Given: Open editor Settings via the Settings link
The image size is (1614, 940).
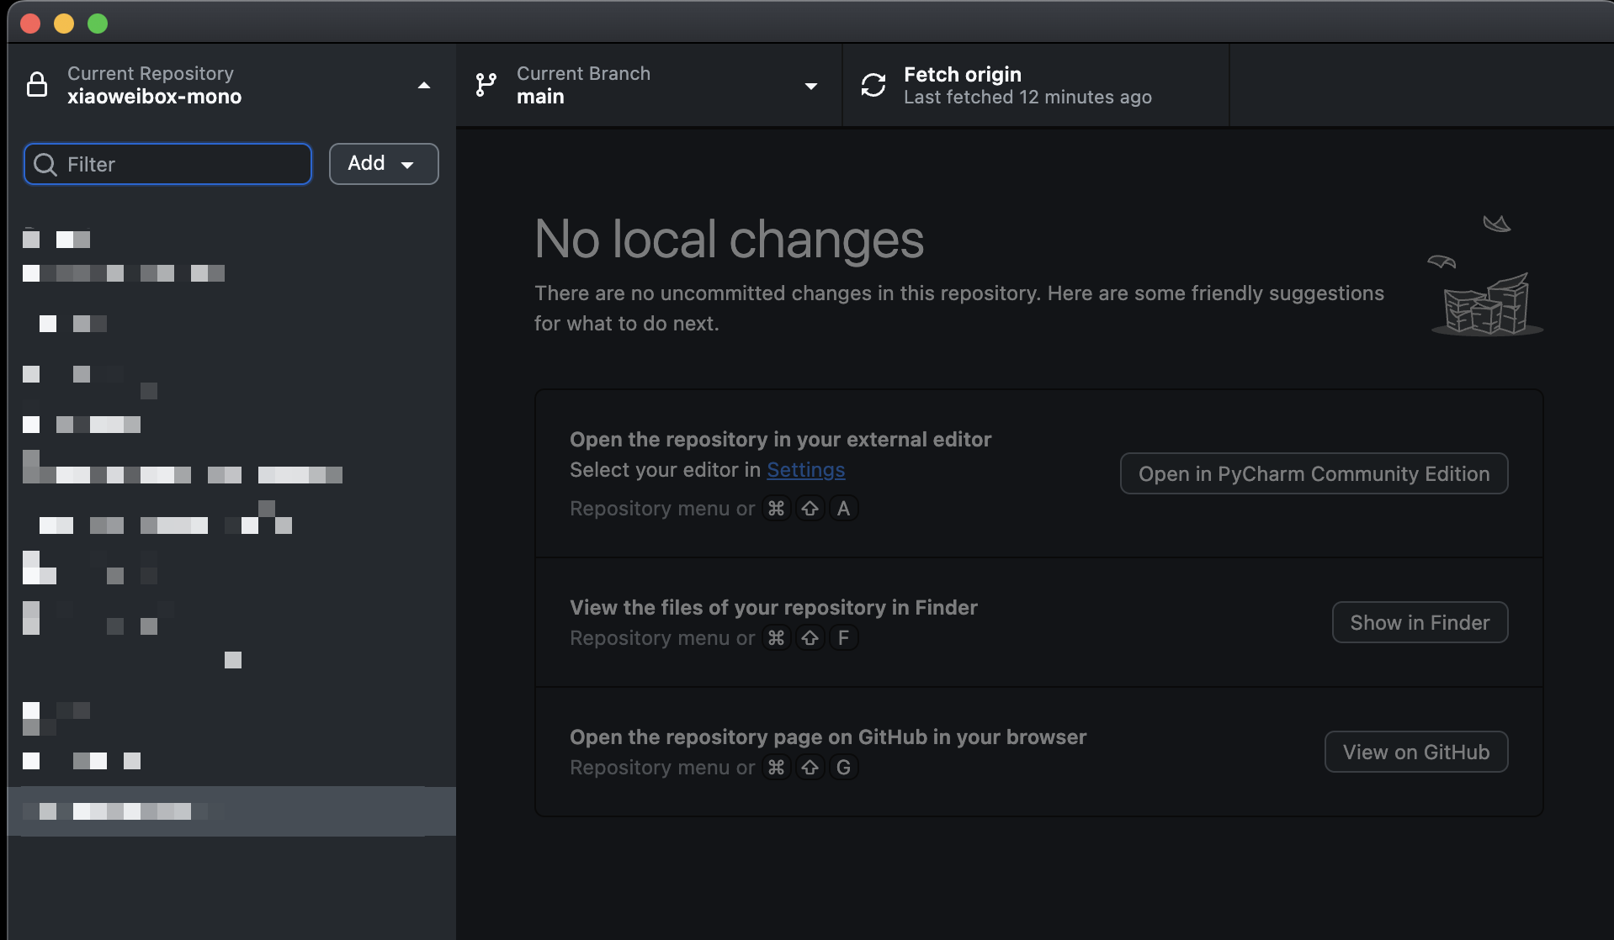Looking at the screenshot, I should click(x=805, y=470).
